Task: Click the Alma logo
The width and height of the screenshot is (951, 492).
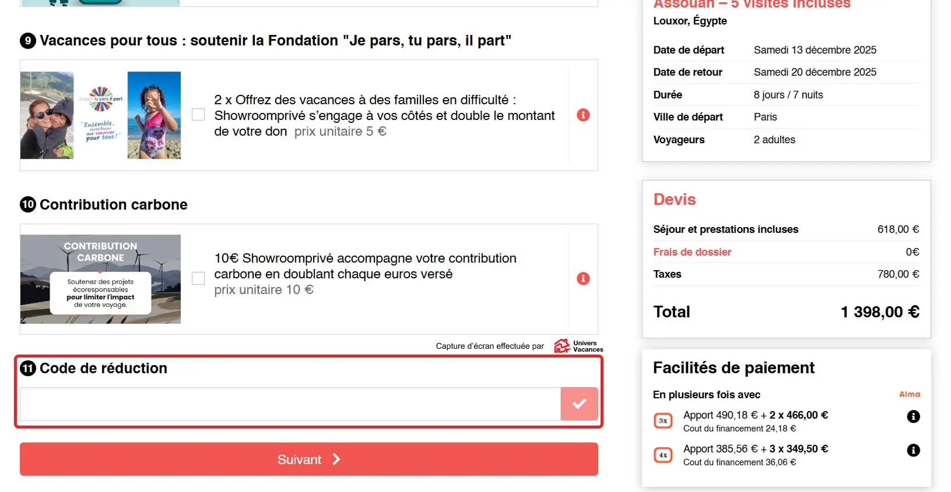Action: (909, 394)
